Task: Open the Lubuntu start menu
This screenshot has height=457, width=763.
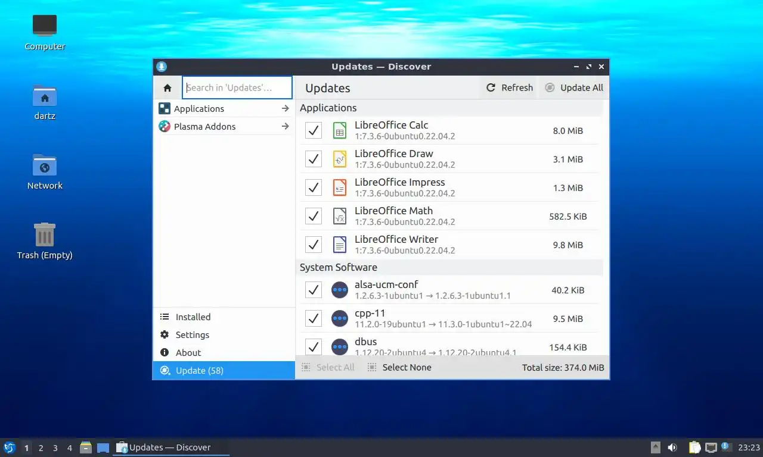Action: click(x=9, y=447)
